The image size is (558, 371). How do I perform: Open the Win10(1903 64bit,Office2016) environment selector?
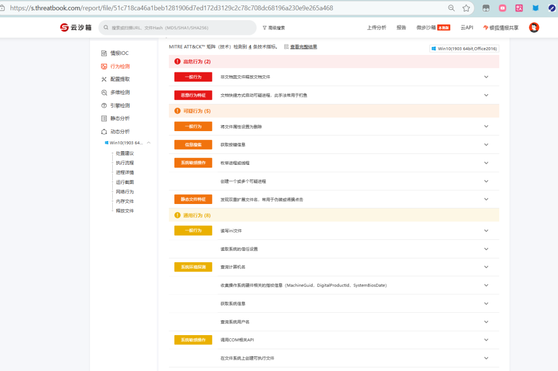pyautogui.click(x=464, y=48)
